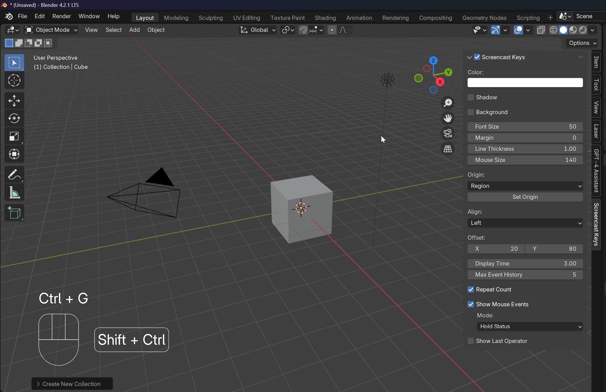Screen dimensions: 606x392
Task: Switch to rendered viewport shading icon
Action: click(583, 30)
